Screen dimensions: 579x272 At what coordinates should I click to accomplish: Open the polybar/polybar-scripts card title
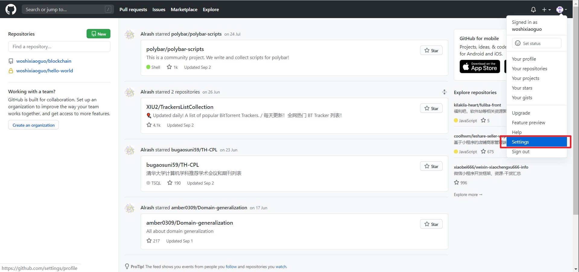click(175, 49)
